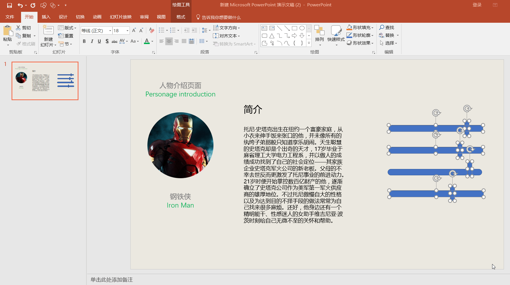Open the File menu tab

(x=10, y=17)
